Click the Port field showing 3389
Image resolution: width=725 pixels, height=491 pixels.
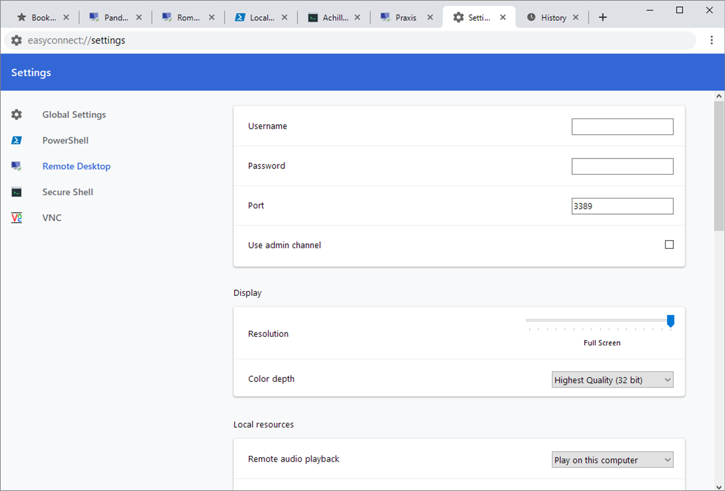point(622,207)
